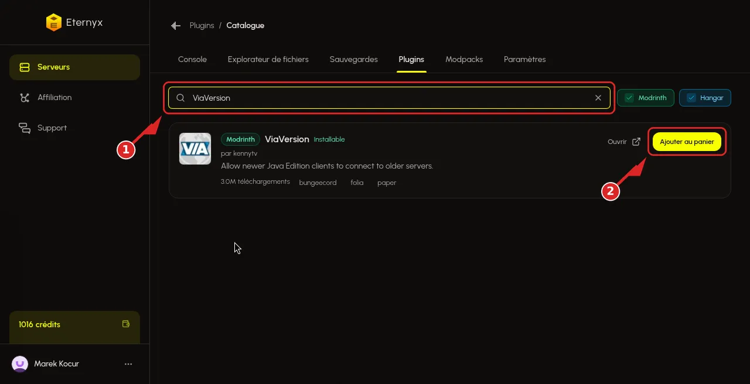Open the Explorateur de fichiers tab
This screenshot has height=384, width=750.
[268, 60]
